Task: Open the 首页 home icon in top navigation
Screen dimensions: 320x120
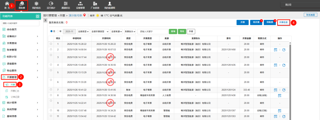Action: click(x=7, y=4)
